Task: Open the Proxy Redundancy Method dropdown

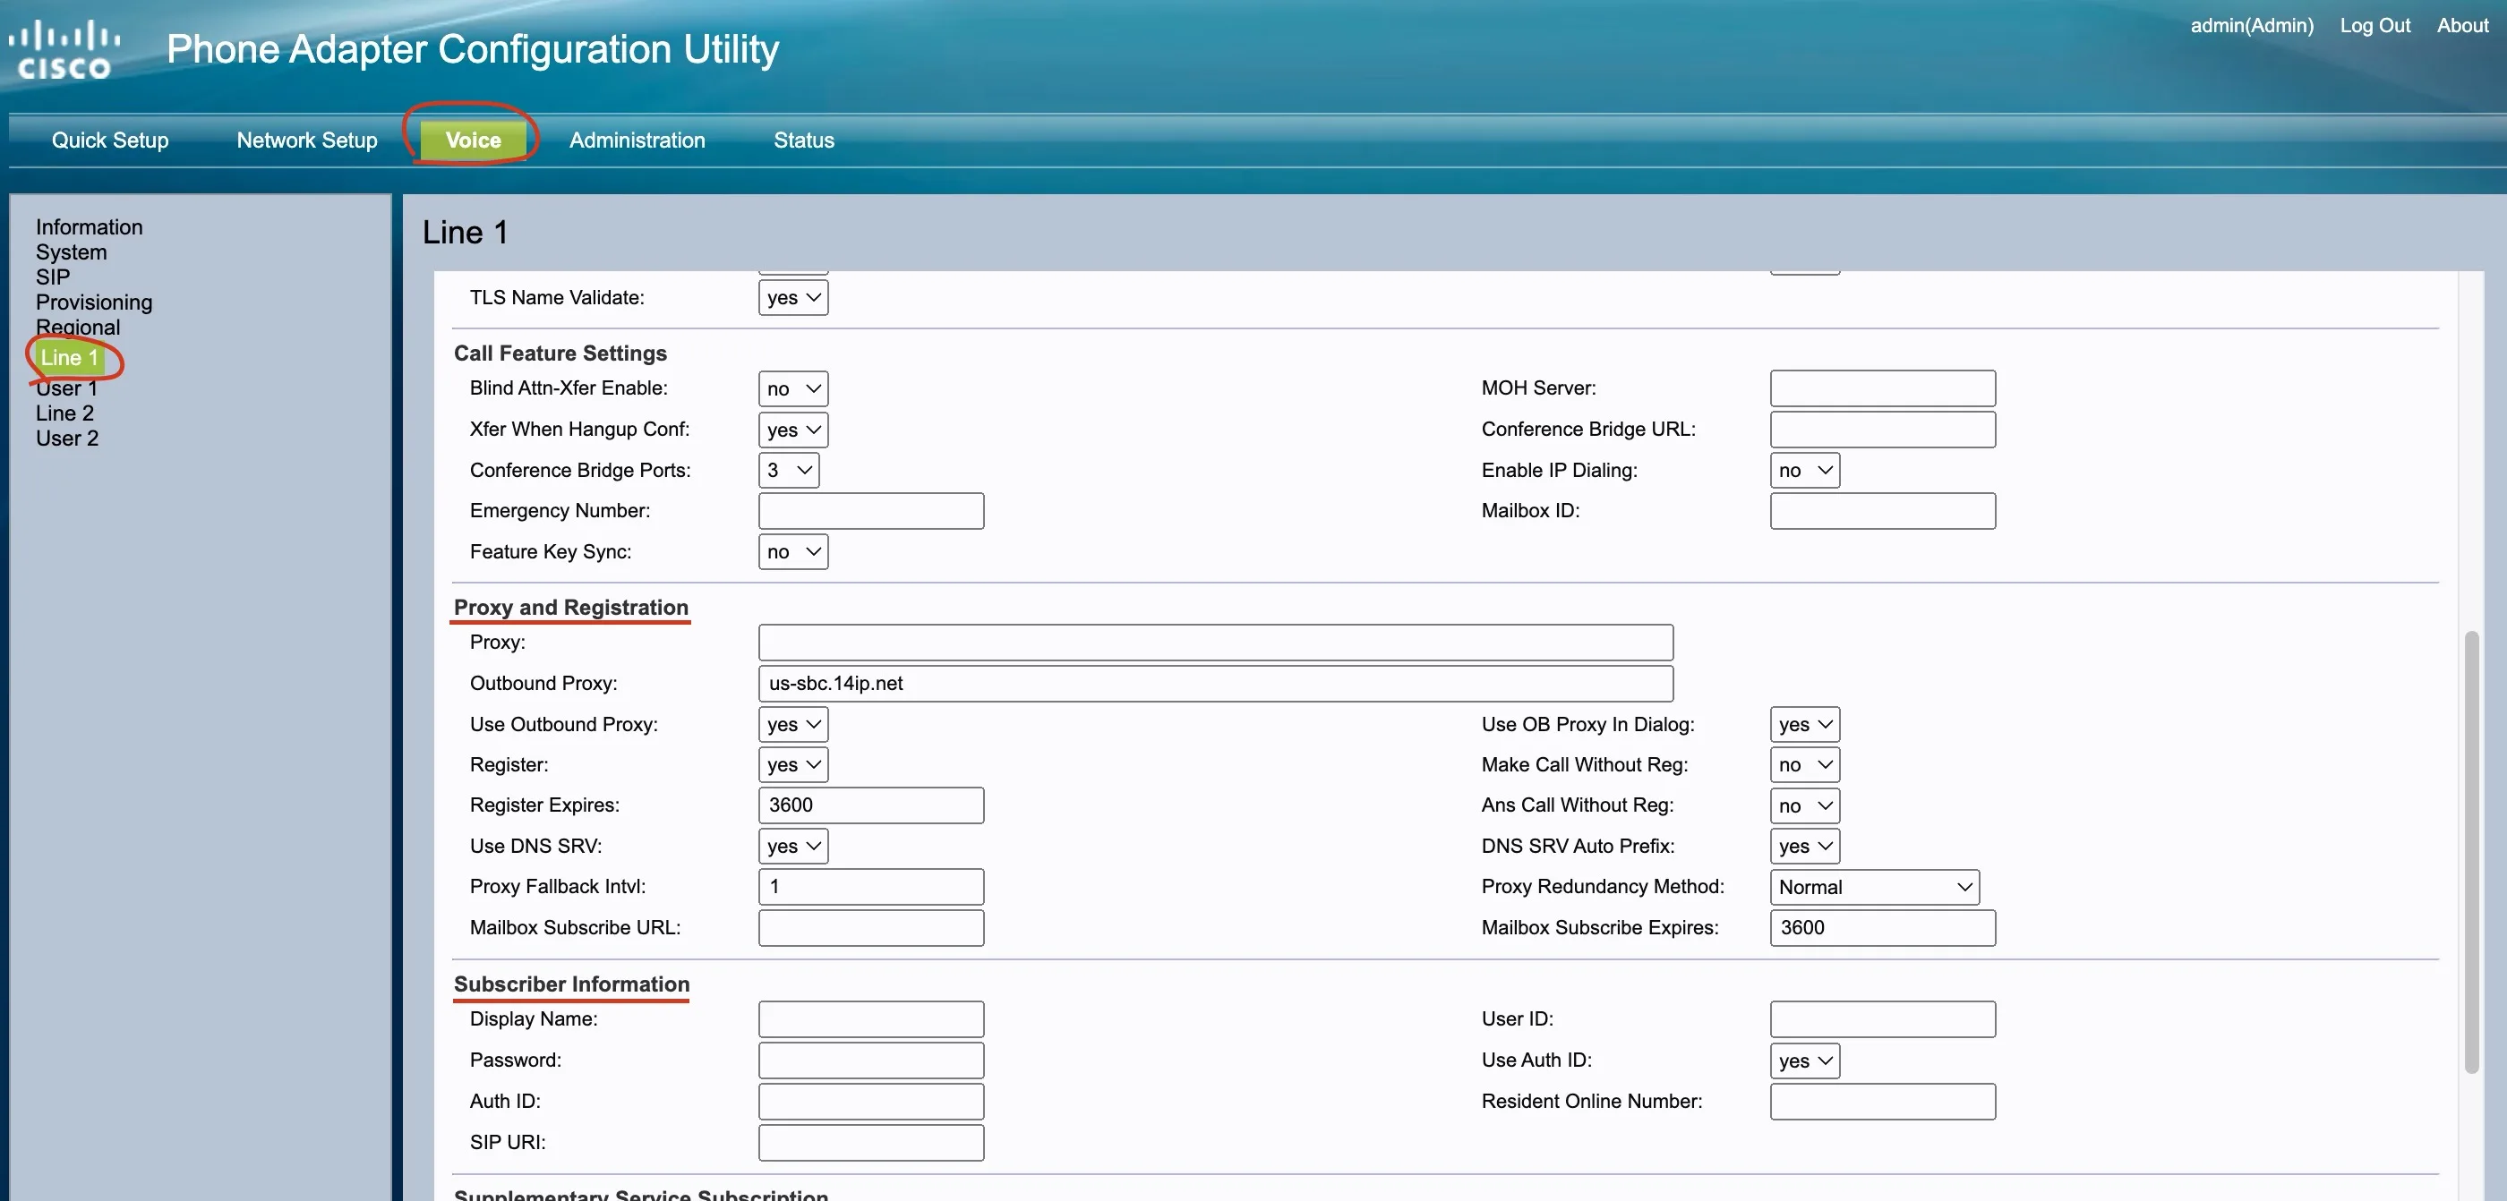Action: pos(1873,887)
